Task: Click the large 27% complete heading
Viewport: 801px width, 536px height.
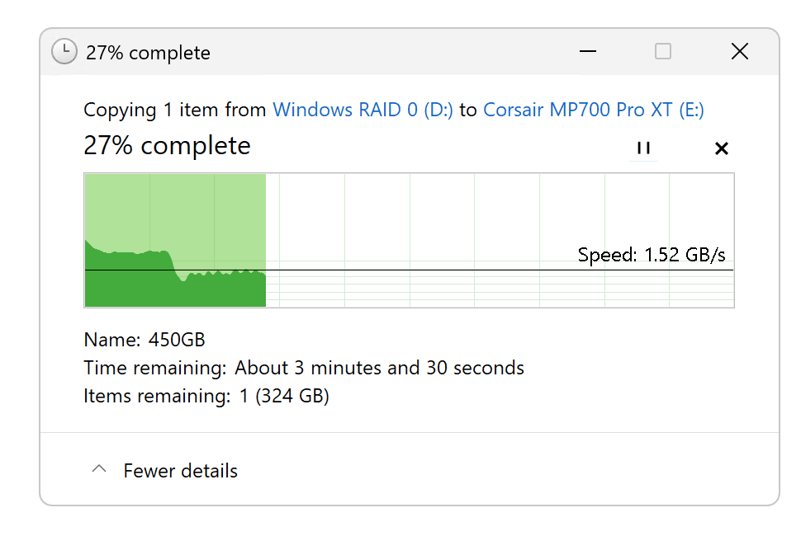Action: tap(167, 146)
